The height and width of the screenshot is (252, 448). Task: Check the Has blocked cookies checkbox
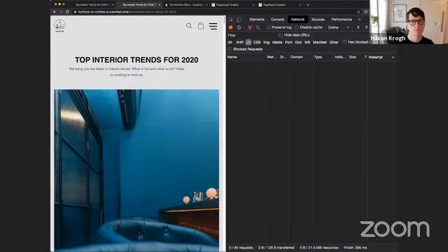click(344, 42)
